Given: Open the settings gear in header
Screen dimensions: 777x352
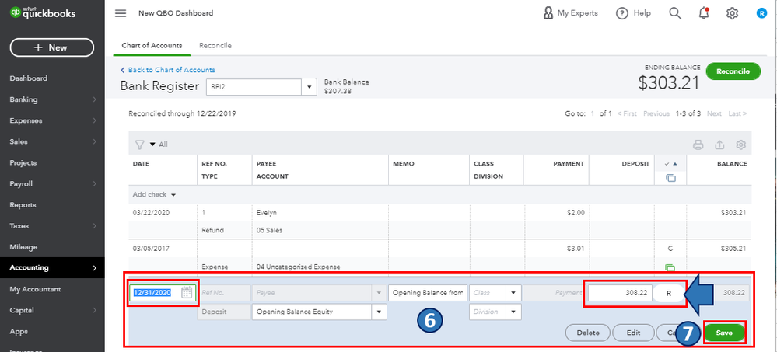Looking at the screenshot, I should click(x=732, y=13).
